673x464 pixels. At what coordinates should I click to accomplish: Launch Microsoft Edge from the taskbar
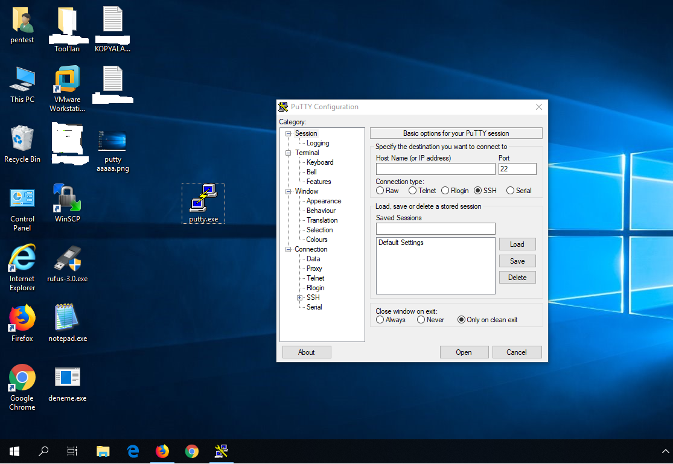click(x=133, y=451)
